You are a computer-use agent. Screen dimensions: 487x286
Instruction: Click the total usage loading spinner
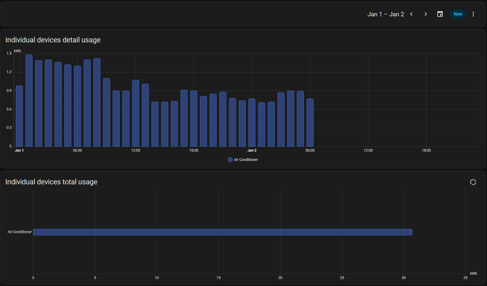(473, 182)
